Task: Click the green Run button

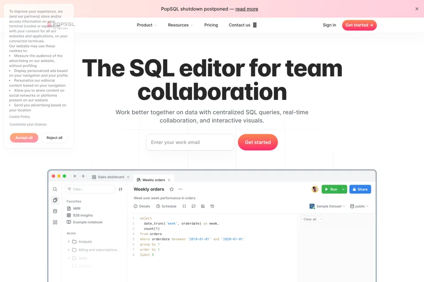Action: (x=331, y=189)
